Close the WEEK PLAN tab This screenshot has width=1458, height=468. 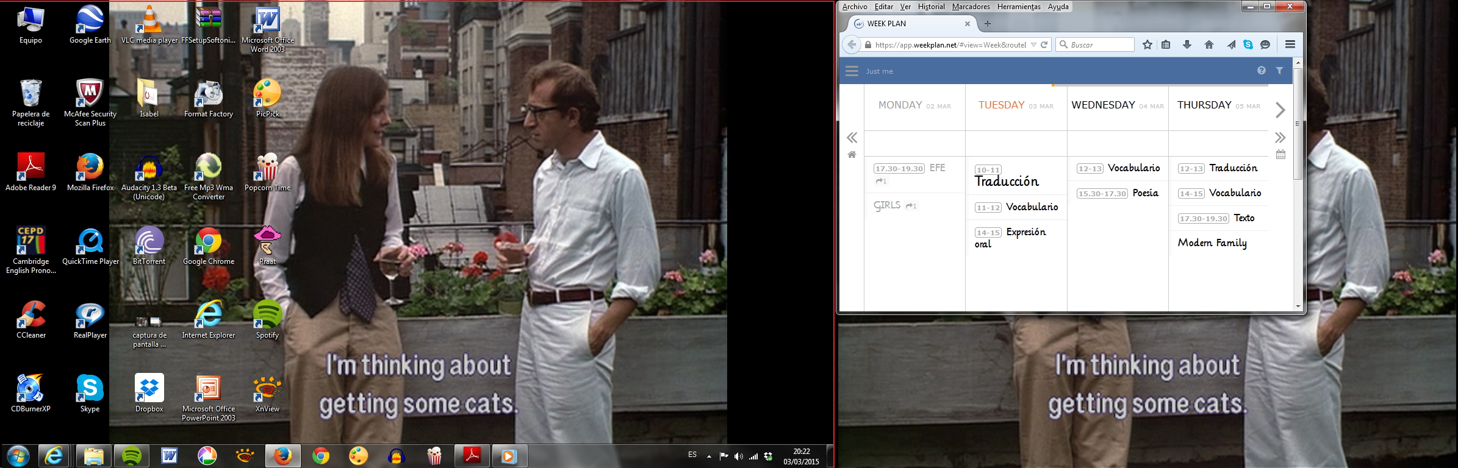[967, 24]
